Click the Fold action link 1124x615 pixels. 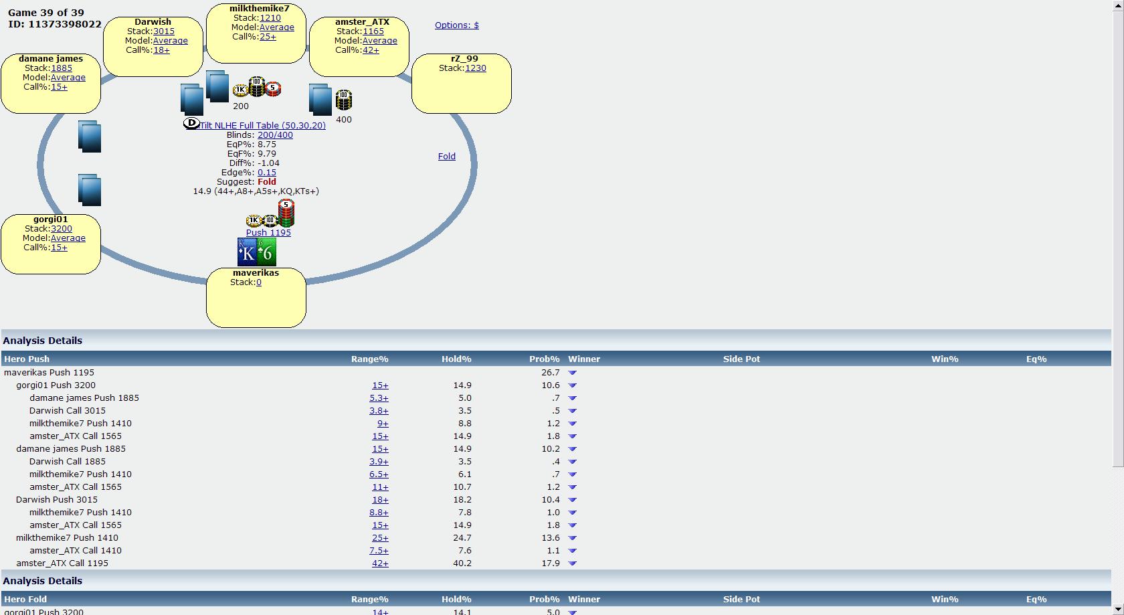coord(446,157)
